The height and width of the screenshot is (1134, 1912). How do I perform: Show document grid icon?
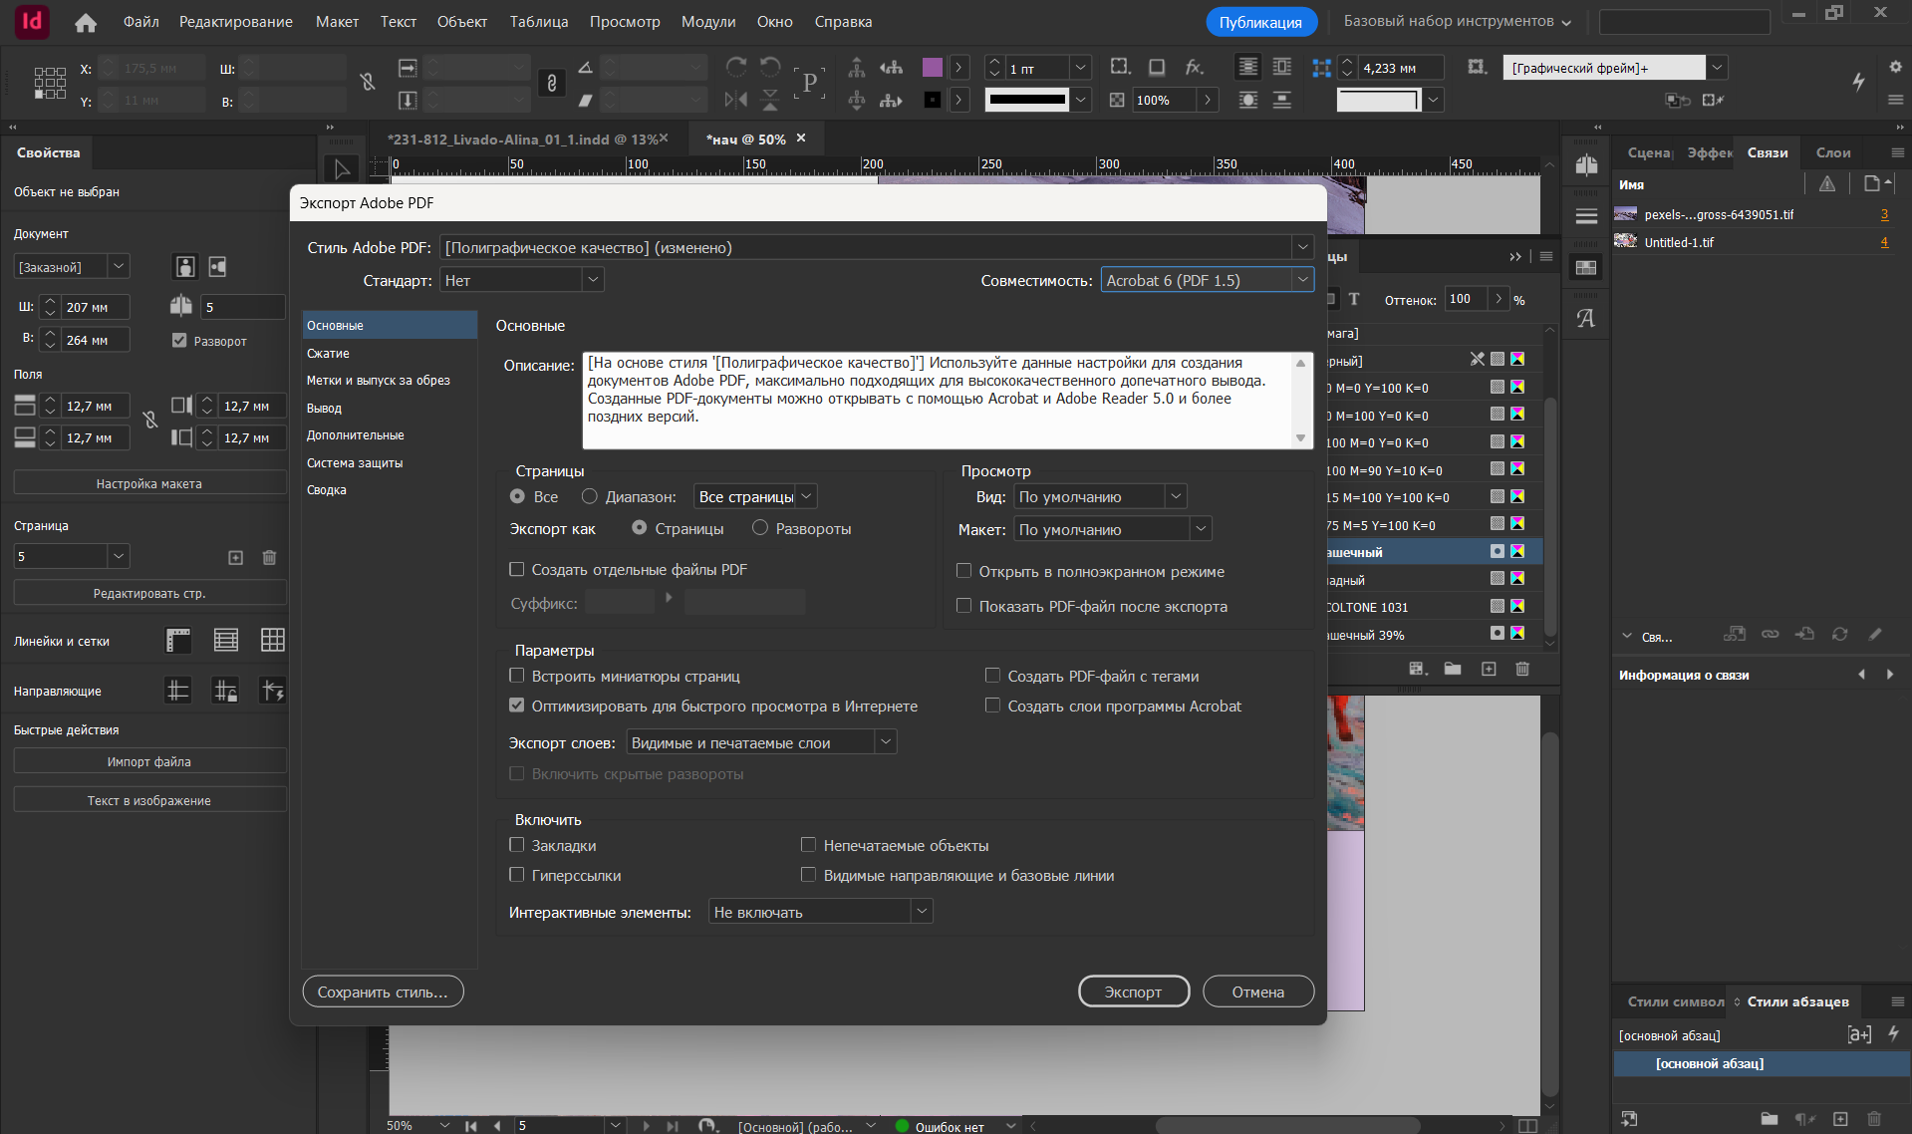[273, 640]
